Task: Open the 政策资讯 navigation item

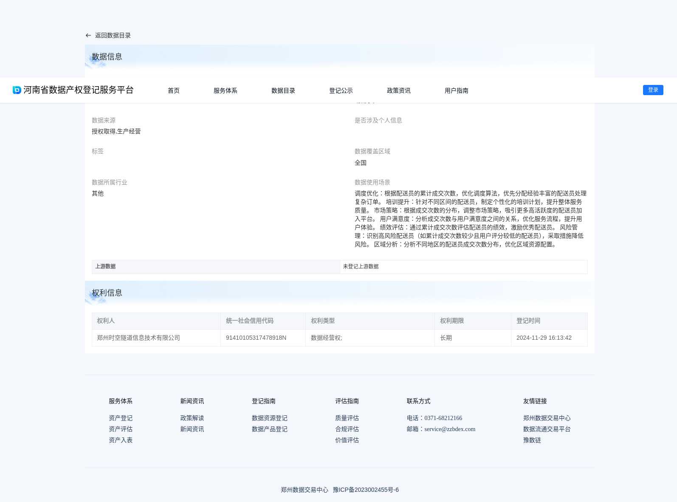Action: click(x=399, y=90)
